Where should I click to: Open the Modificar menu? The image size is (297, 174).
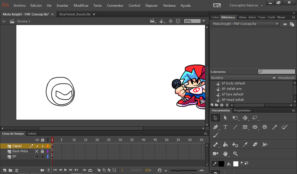pyautogui.click(x=81, y=6)
